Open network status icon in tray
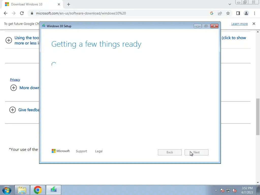Screen dimensions: 260x195 click(228, 190)
